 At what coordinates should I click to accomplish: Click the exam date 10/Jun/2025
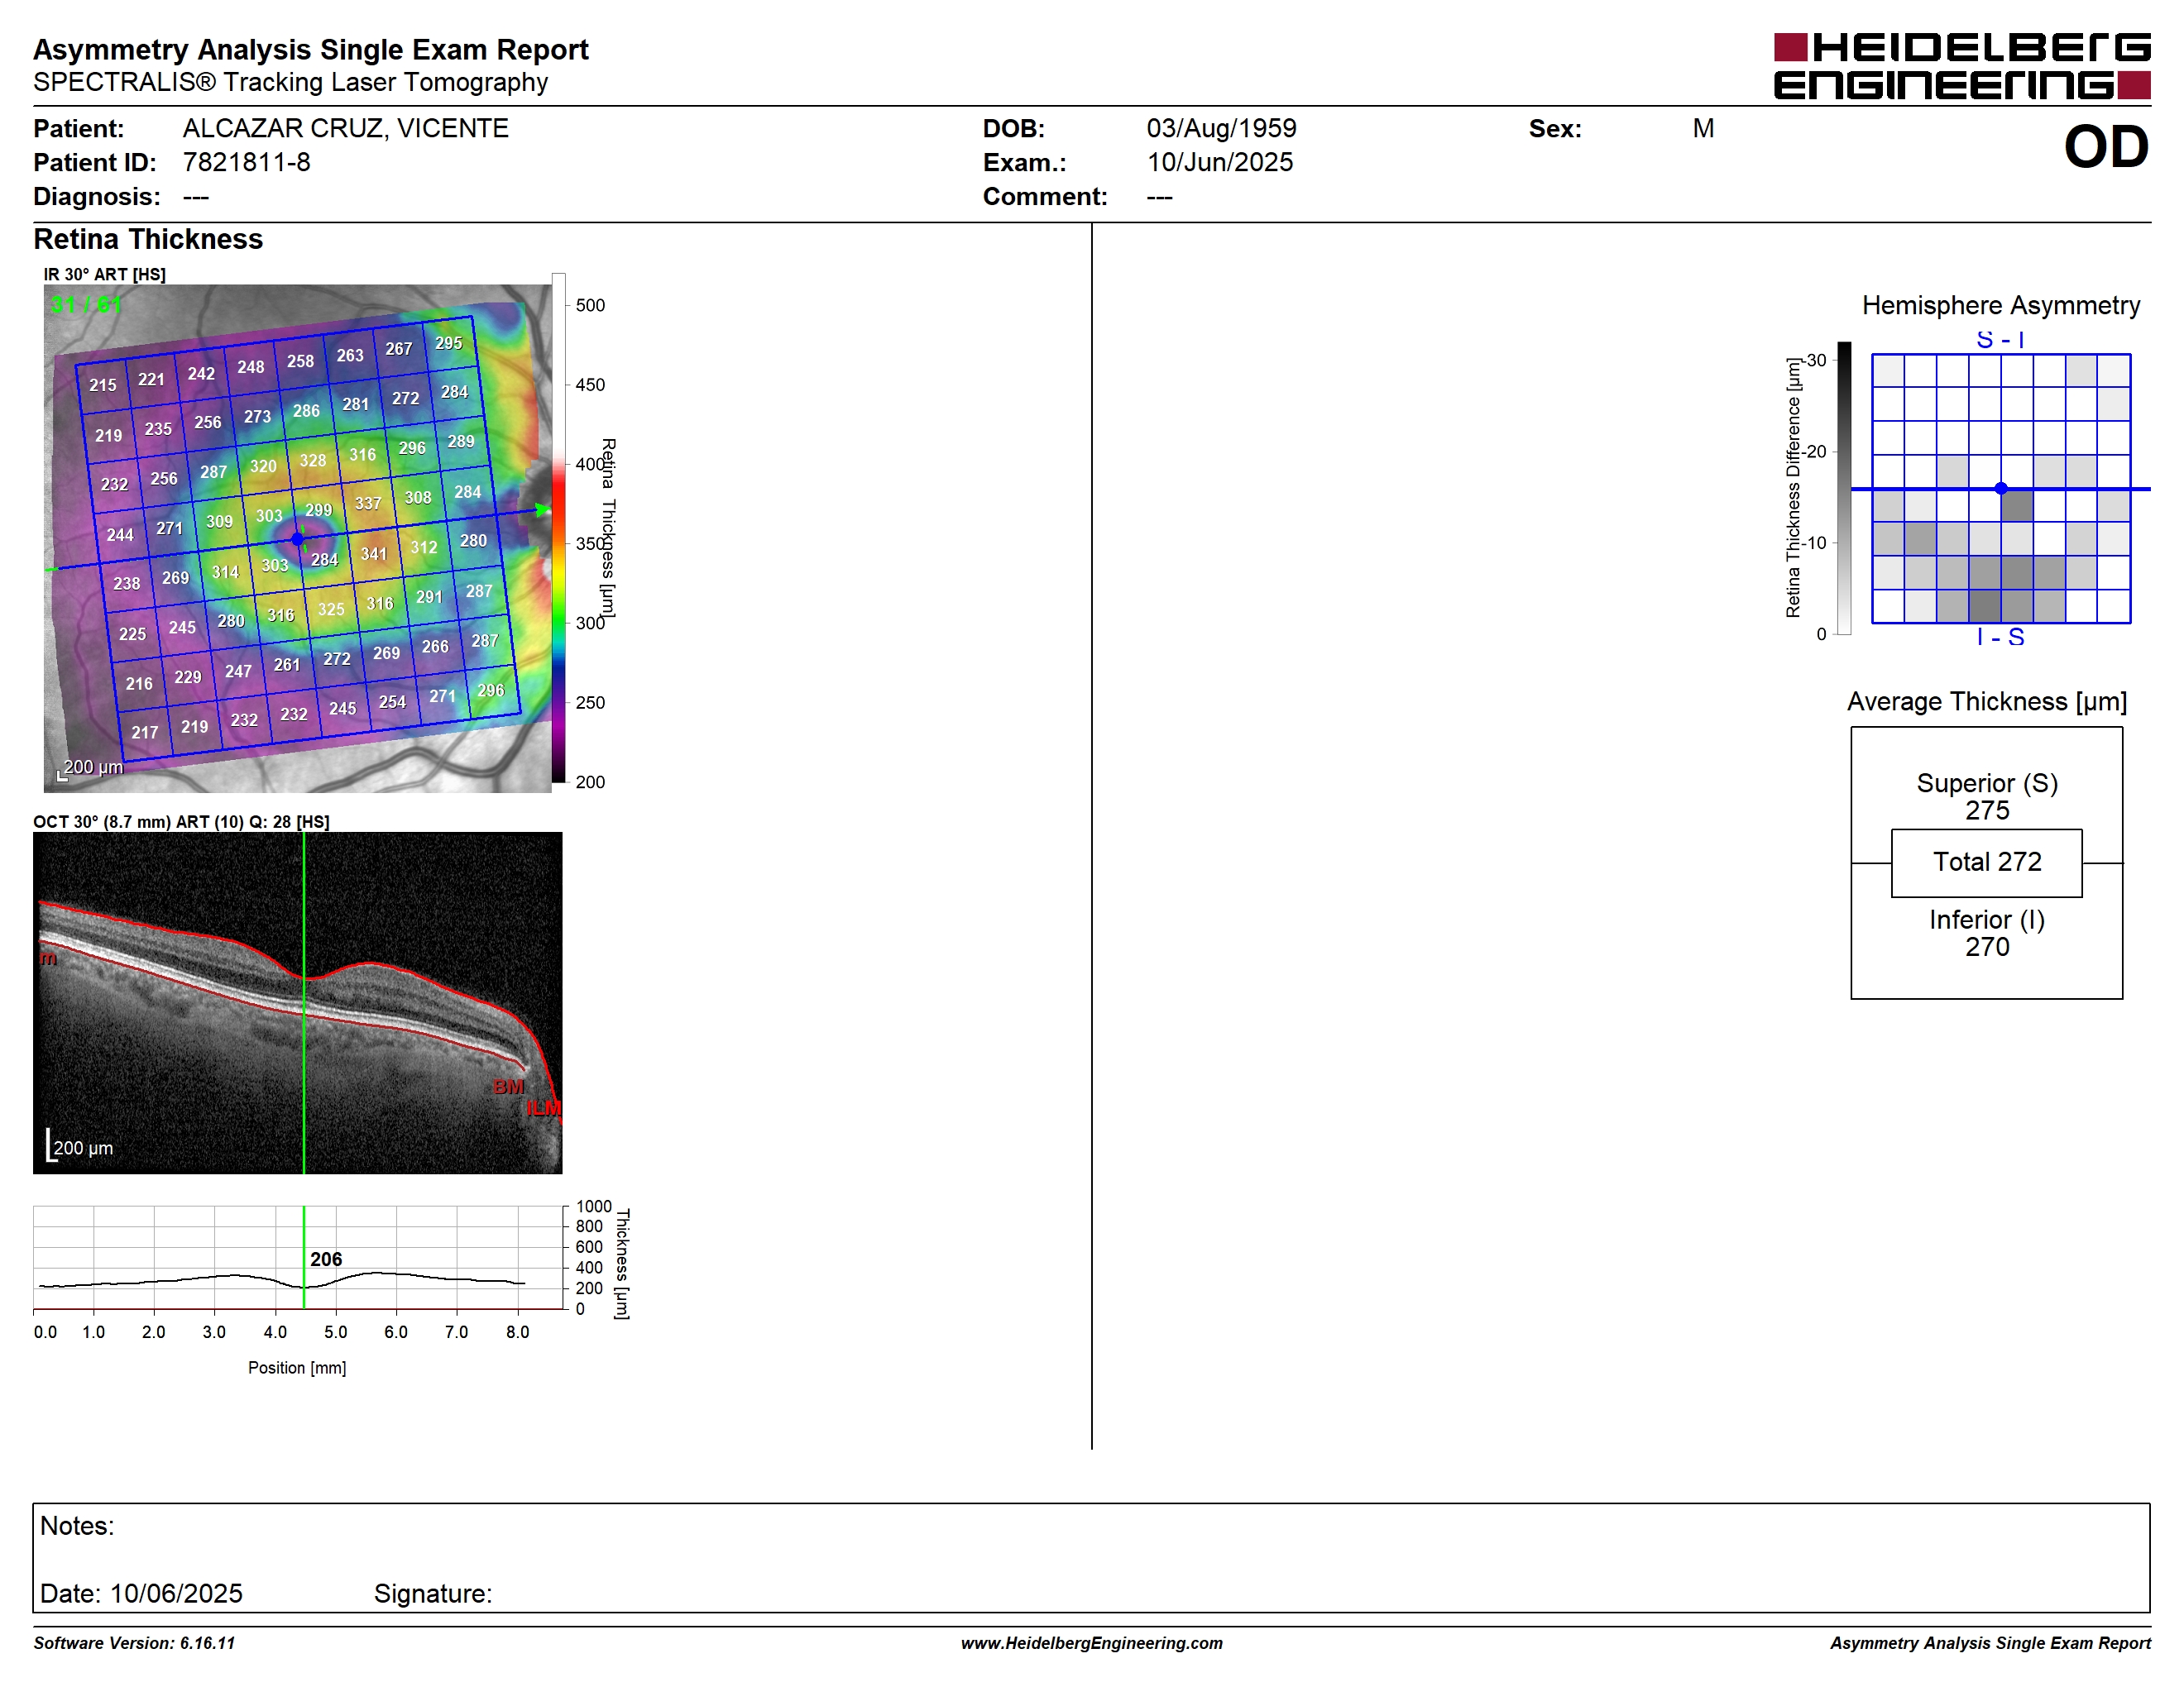pyautogui.click(x=1219, y=162)
